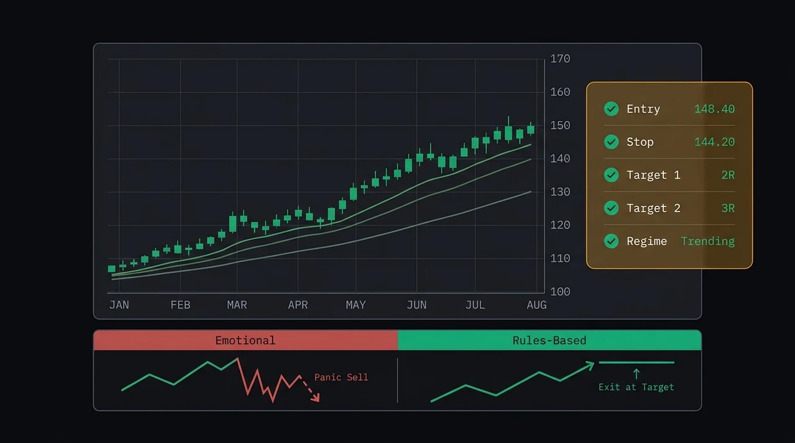Click the Exit at Target annotation

coord(636,387)
